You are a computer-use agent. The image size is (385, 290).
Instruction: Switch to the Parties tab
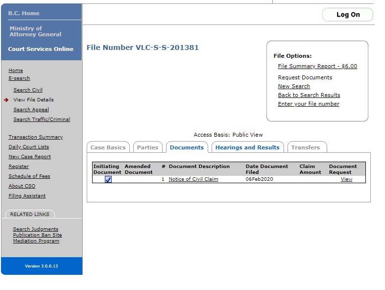[x=147, y=147]
